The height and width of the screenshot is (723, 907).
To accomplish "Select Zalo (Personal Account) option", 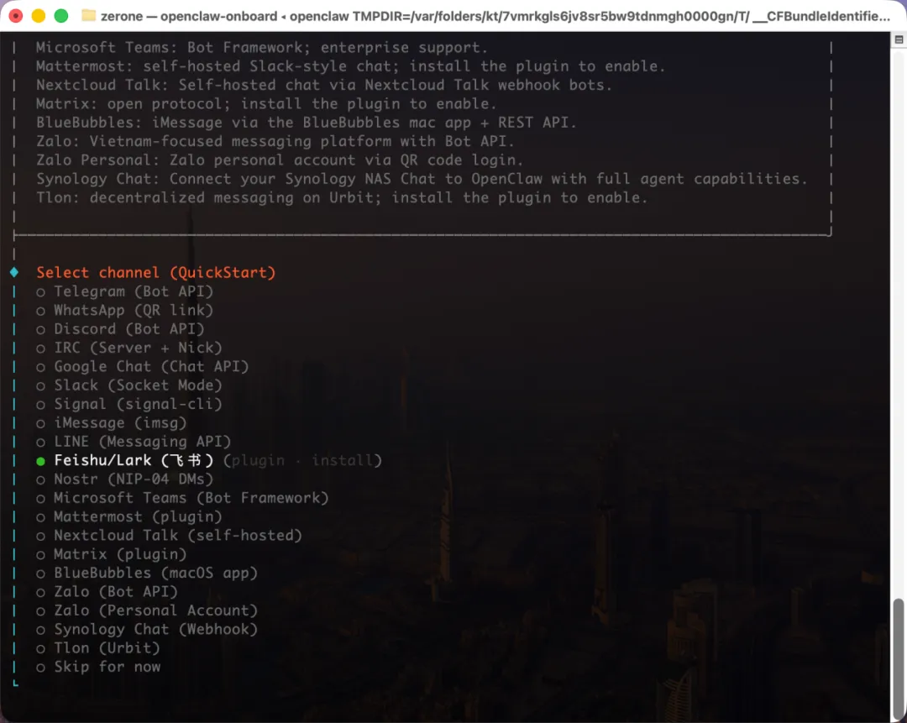I will [147, 610].
